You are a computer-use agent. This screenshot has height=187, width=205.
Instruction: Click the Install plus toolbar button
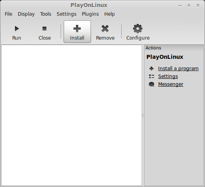tap(77, 31)
